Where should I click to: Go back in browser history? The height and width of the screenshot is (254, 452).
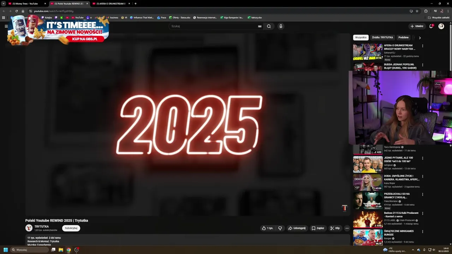[4, 11]
